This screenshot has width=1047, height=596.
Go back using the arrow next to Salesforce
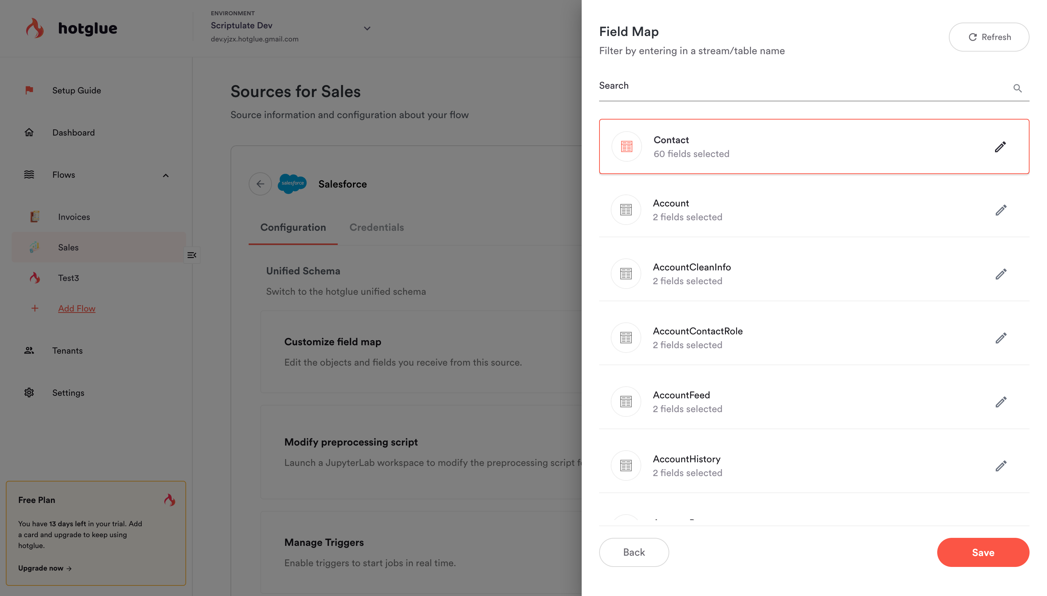pyautogui.click(x=260, y=184)
